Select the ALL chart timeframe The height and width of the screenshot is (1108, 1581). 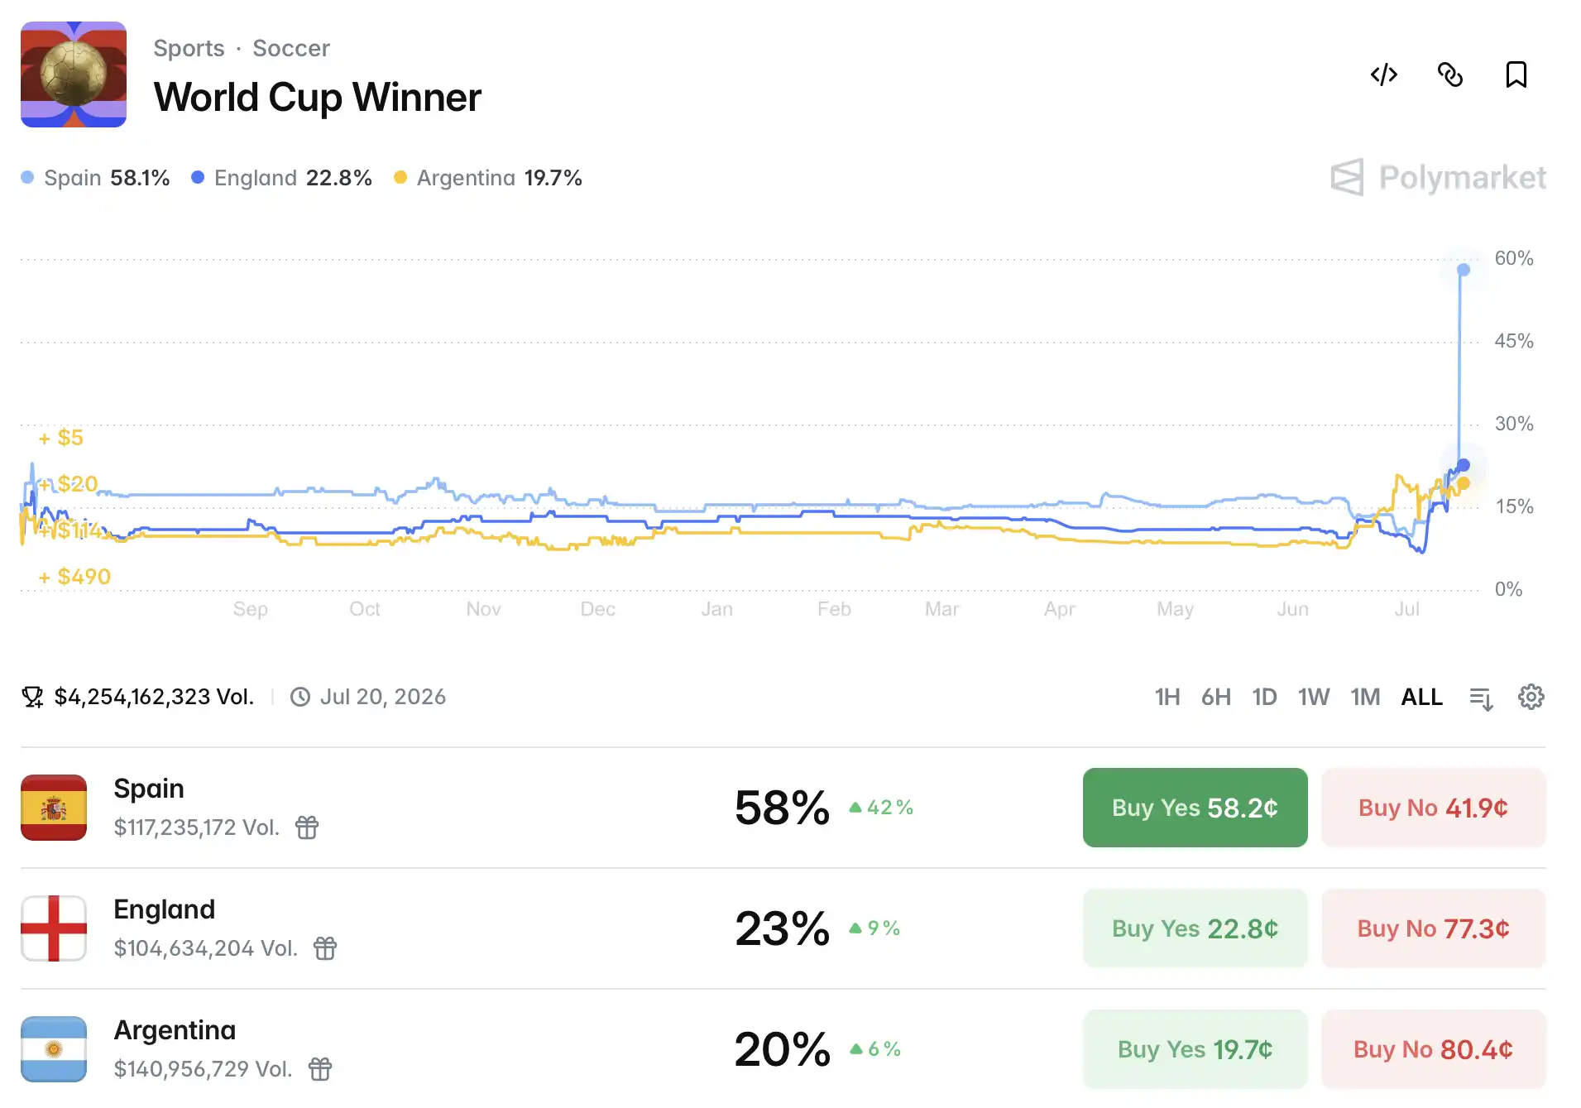pos(1421,697)
